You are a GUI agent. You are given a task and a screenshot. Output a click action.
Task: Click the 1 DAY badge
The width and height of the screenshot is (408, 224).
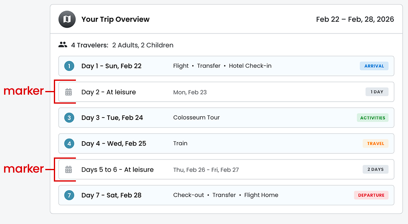[377, 92]
